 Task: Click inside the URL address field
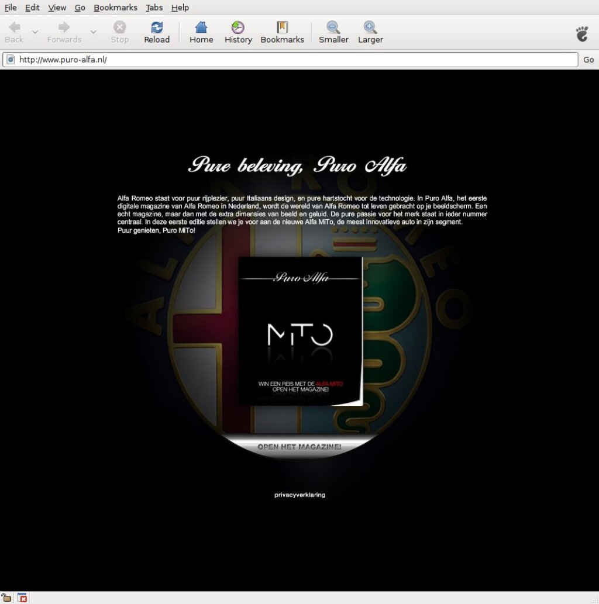(x=292, y=60)
